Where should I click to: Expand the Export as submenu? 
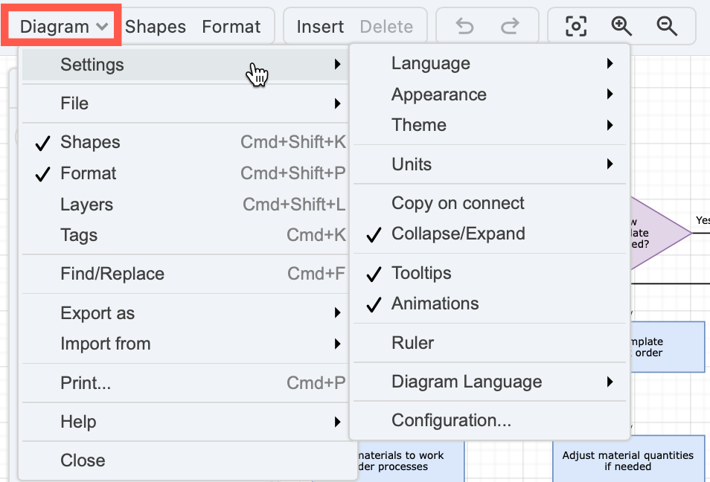[x=97, y=313]
